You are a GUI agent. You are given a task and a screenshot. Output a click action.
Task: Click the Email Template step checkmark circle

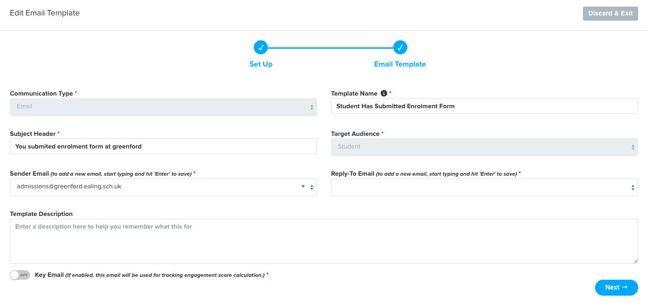(x=400, y=47)
